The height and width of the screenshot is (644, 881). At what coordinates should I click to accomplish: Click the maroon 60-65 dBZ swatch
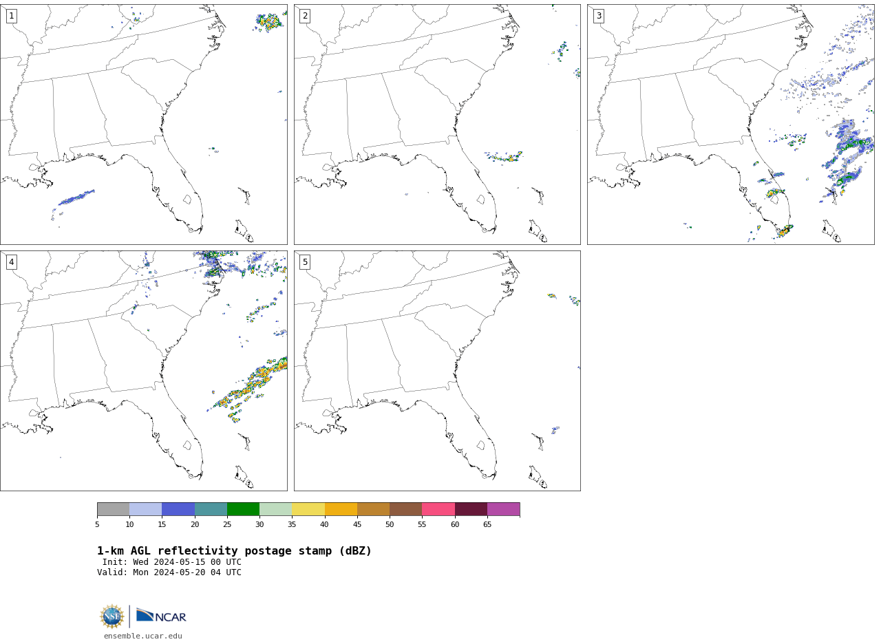click(471, 509)
